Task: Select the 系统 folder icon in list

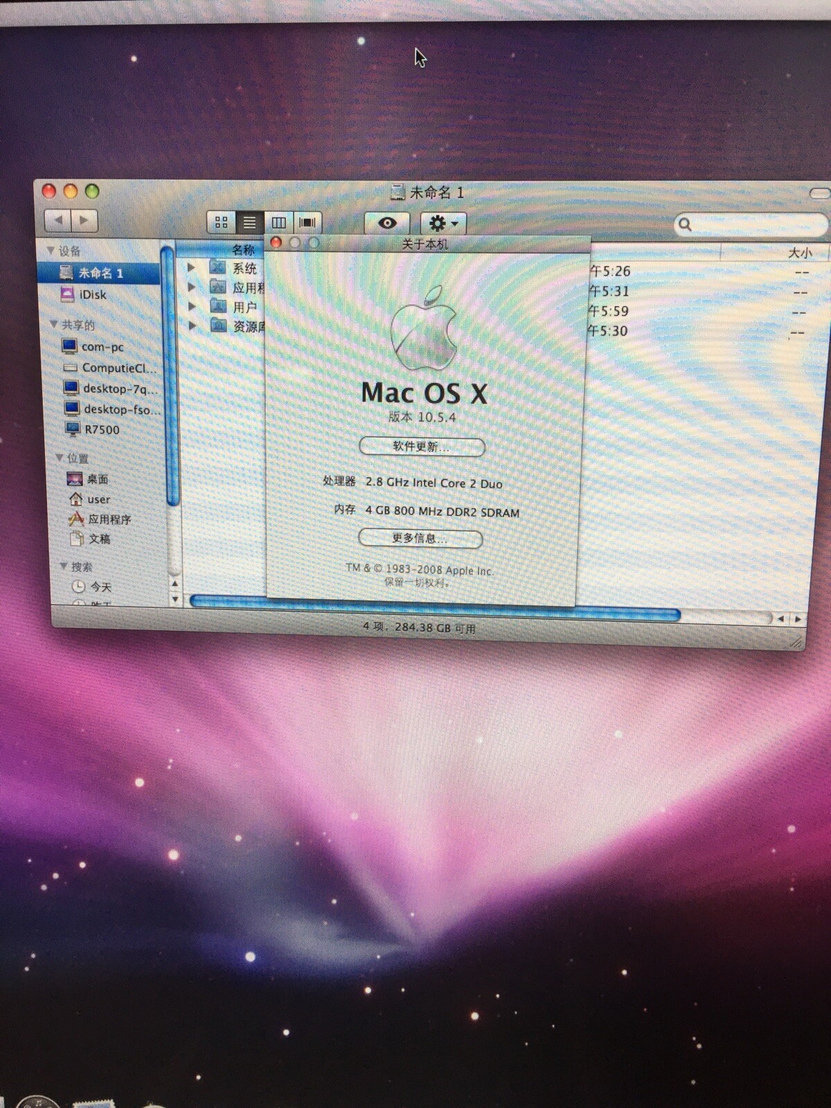Action: coord(217,267)
